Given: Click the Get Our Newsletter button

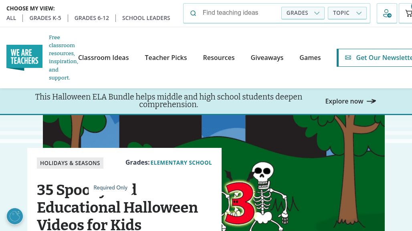Looking at the screenshot, I should (x=375, y=58).
